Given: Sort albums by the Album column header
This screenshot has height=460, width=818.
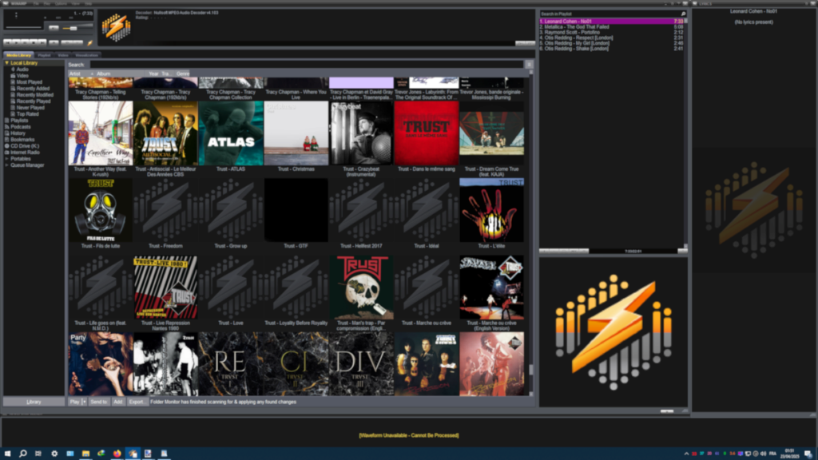Looking at the screenshot, I should click(120, 74).
